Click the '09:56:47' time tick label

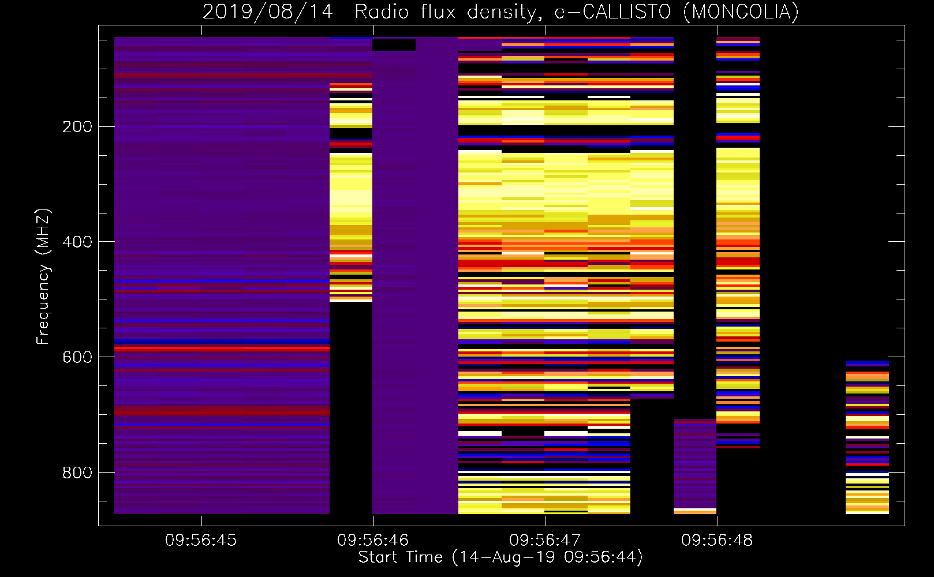[x=545, y=541]
